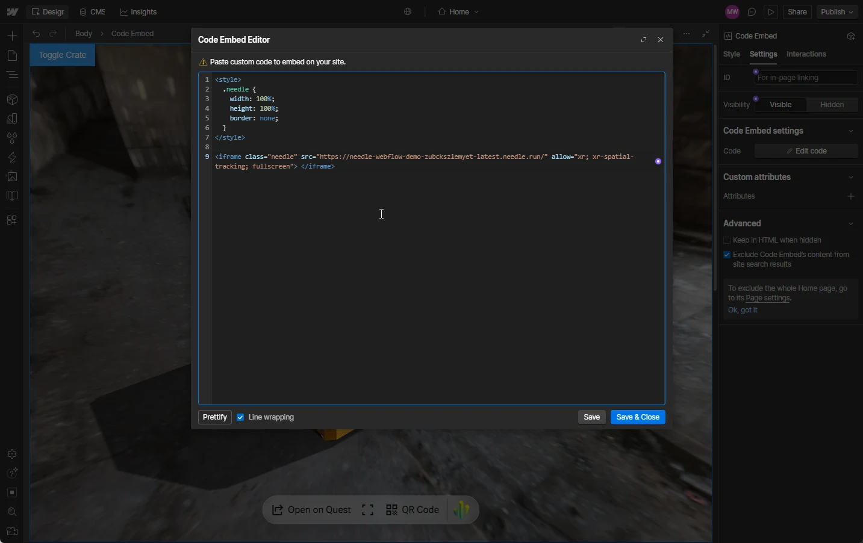Open the Home page dropdown

pyautogui.click(x=458, y=12)
